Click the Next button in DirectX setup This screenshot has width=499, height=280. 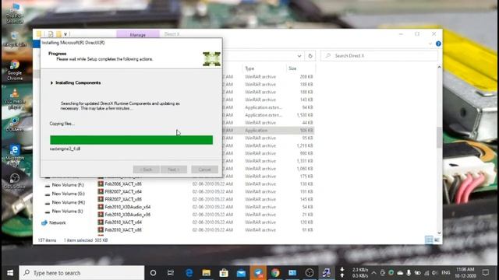(173, 170)
